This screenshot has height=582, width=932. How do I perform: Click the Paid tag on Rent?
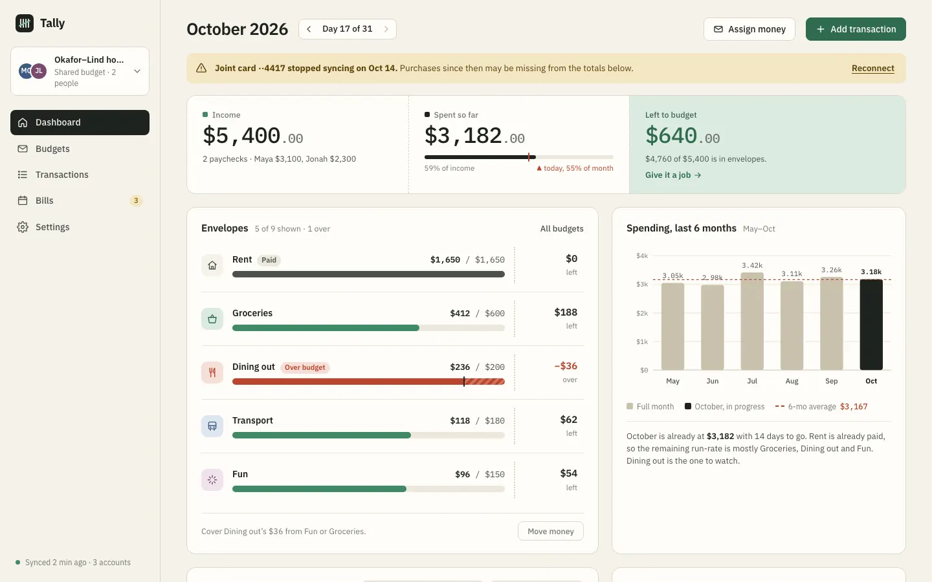(x=269, y=260)
